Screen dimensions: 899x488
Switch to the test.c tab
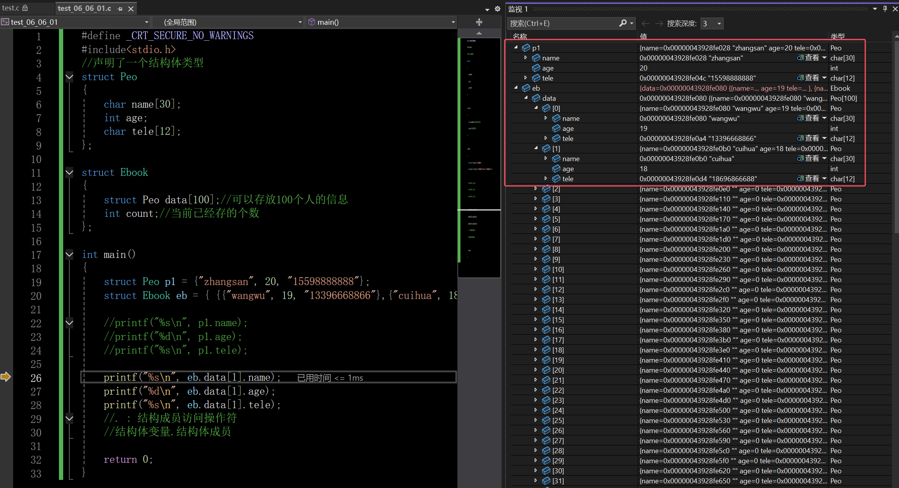10,8
